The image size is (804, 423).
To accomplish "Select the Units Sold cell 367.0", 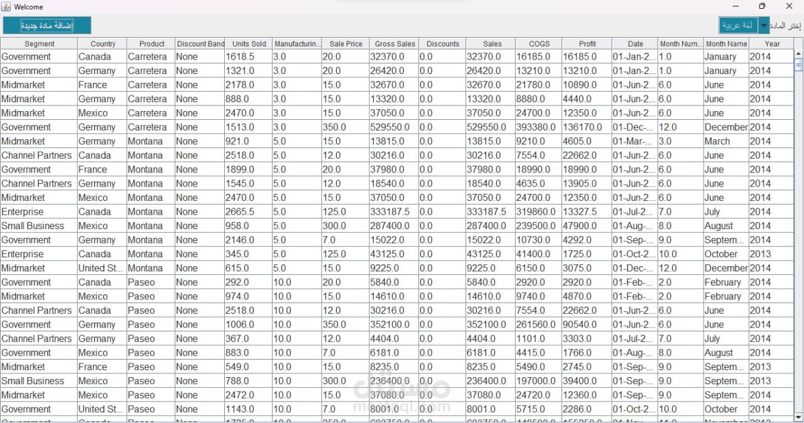I will click(249, 338).
